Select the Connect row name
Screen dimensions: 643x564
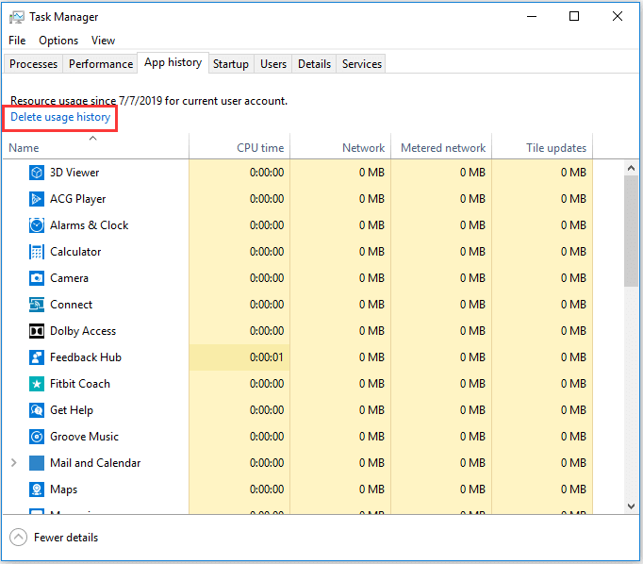(72, 305)
